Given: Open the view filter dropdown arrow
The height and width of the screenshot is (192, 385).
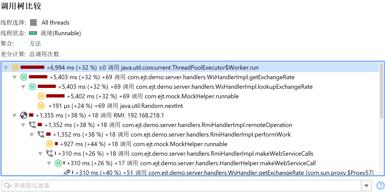Looking at the screenshot, I should (x=366, y=186).
